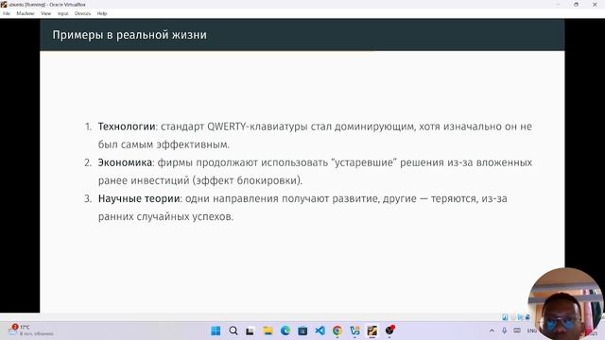This screenshot has width=605, height=340.
Task: Click the VirtualBox title bar app icon
Action: tap(4, 4)
